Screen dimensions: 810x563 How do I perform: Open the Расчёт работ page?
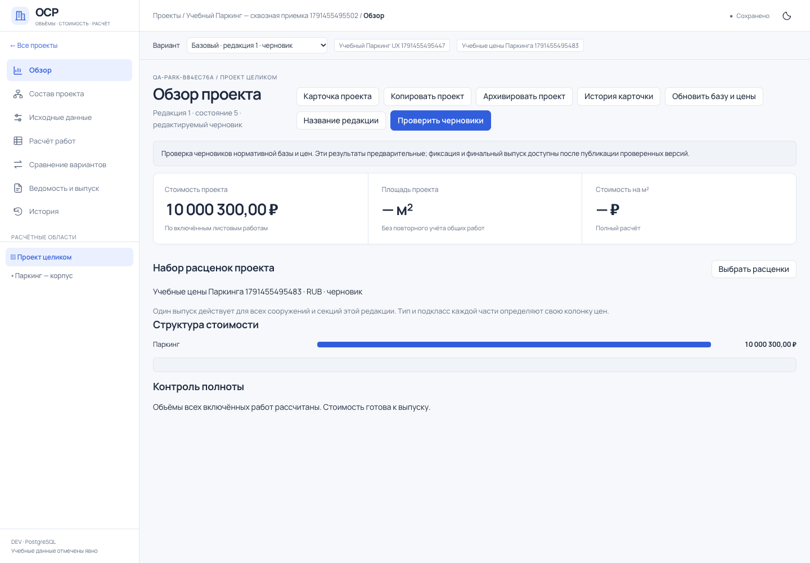point(69,141)
